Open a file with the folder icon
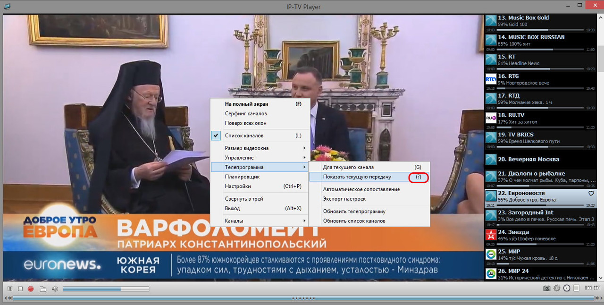This screenshot has height=305, width=604. pyautogui.click(x=43, y=288)
